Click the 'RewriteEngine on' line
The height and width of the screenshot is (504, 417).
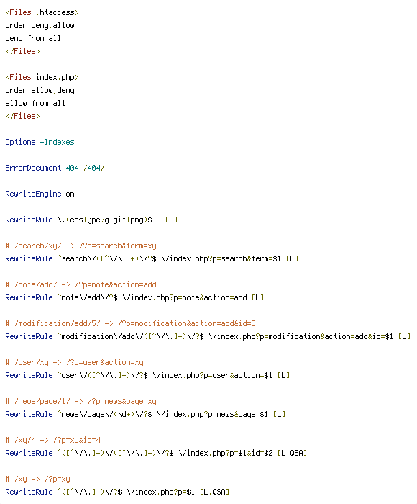point(40,194)
